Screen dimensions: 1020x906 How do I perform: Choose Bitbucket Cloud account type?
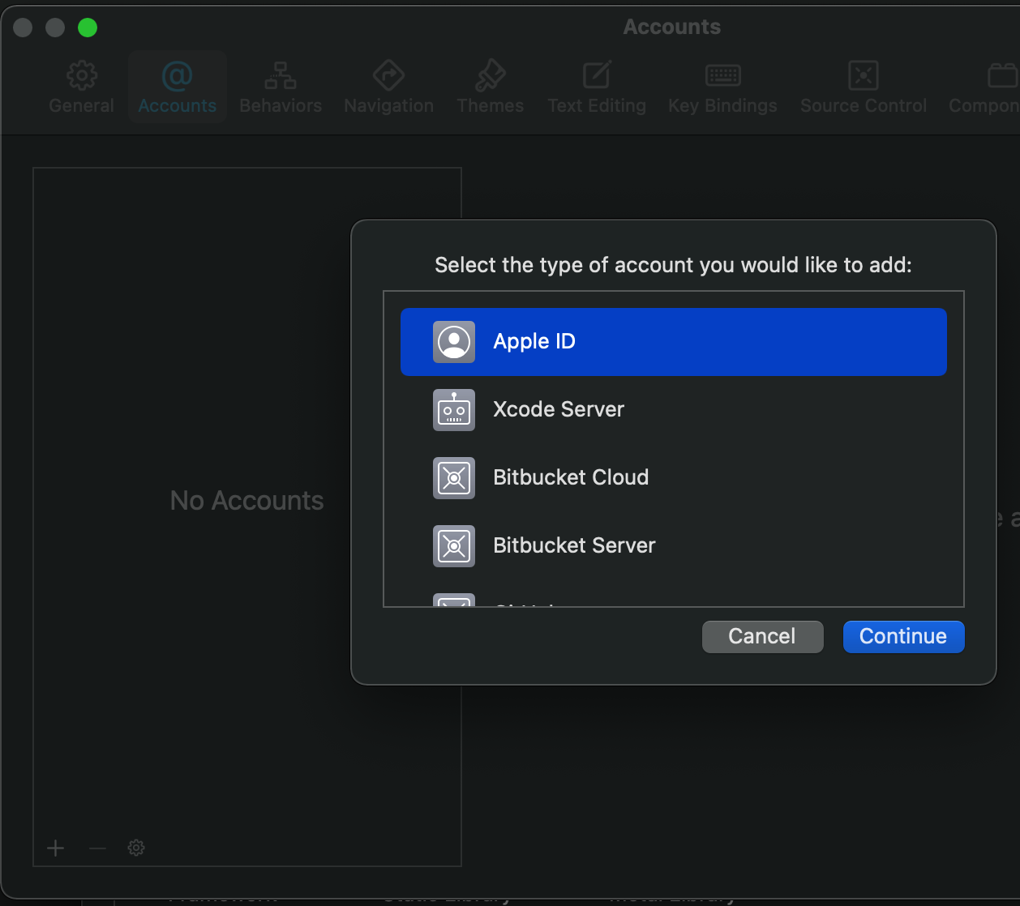point(673,477)
